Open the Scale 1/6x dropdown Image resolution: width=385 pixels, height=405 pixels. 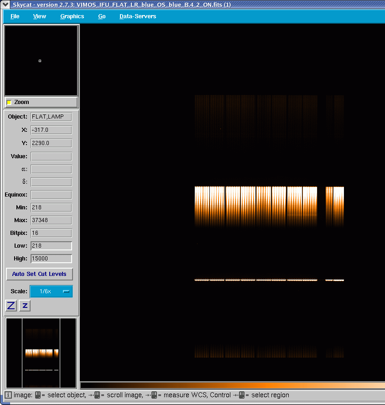[x=51, y=291]
